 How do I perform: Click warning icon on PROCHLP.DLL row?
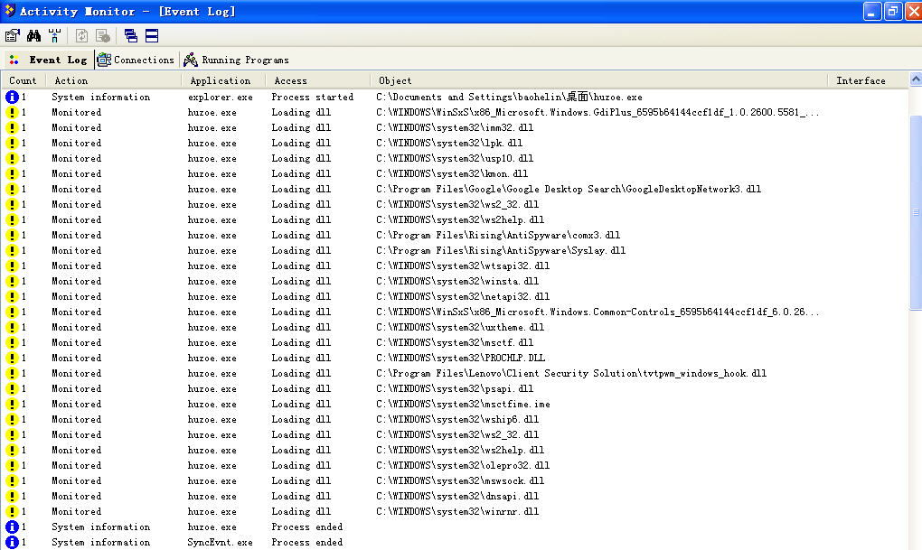click(12, 358)
